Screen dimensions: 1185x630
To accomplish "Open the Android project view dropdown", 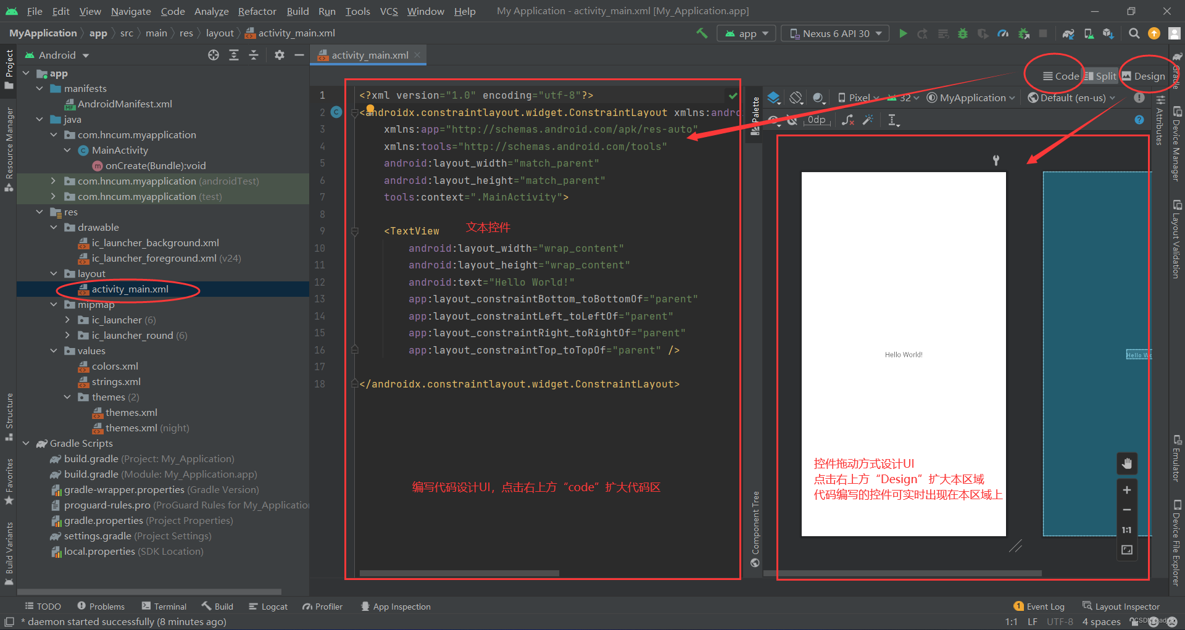I will point(57,55).
